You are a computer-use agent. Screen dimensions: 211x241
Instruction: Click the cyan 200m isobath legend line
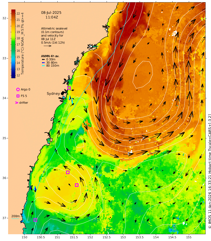point(15,219)
